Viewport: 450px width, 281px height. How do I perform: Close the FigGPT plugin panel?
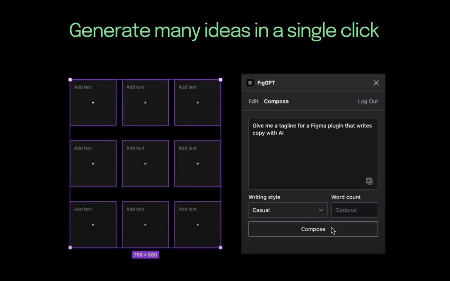pos(376,82)
